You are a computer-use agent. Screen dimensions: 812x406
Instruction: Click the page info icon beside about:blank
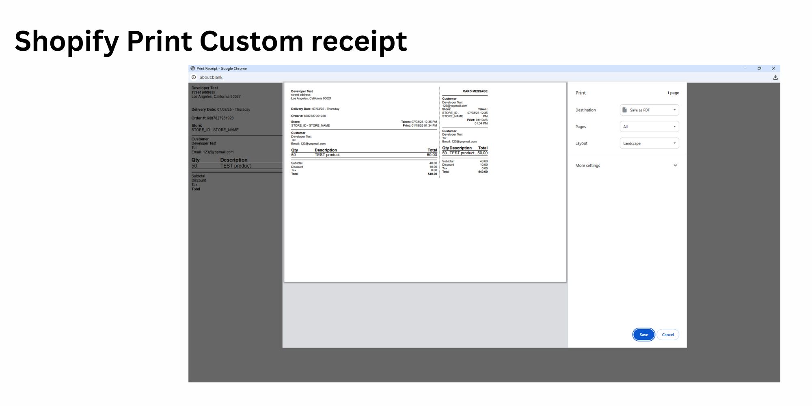click(194, 77)
